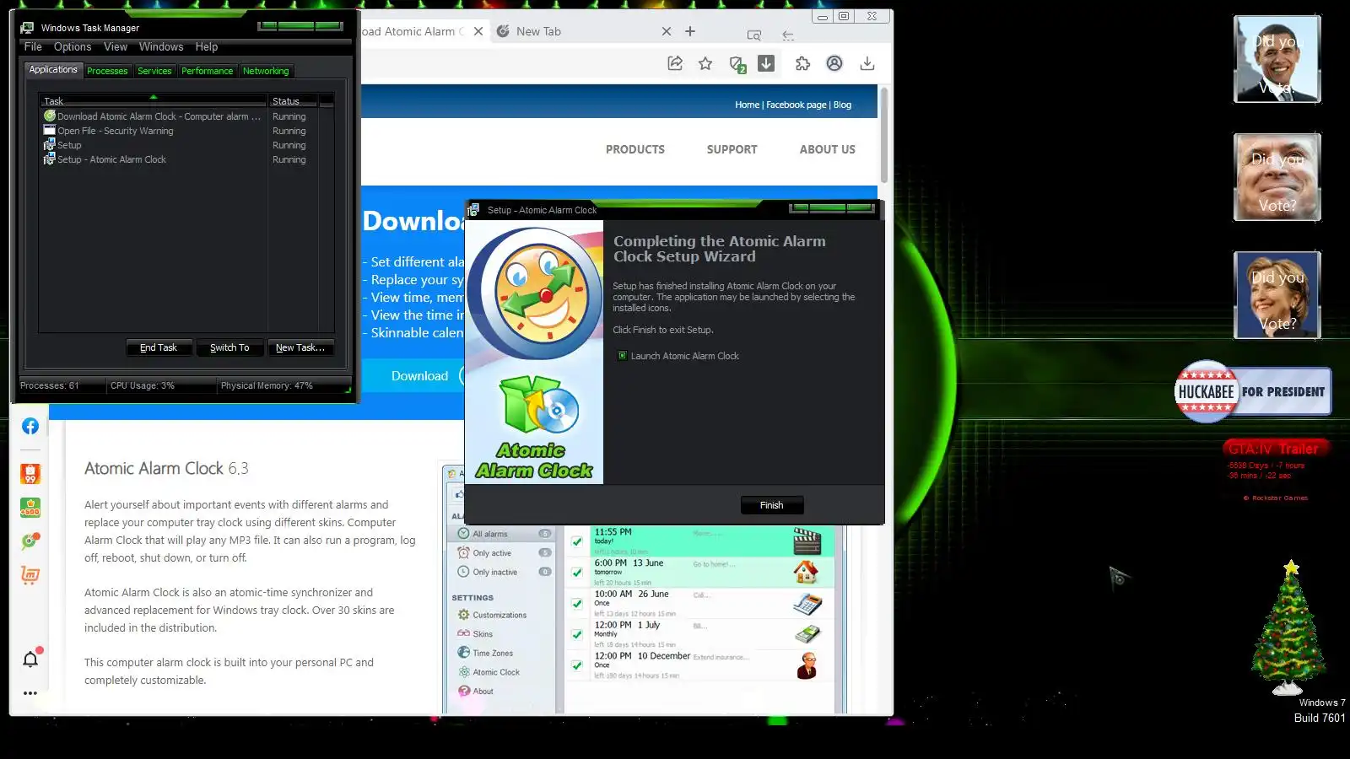Click the New Task... button
The width and height of the screenshot is (1350, 759).
pyautogui.click(x=300, y=347)
